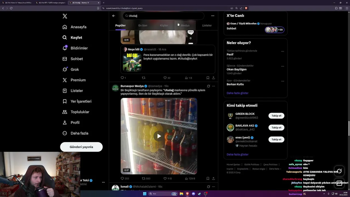This screenshot has height=197, width=350.
Task: Switch to Medya tab
Action: tap(185, 25)
